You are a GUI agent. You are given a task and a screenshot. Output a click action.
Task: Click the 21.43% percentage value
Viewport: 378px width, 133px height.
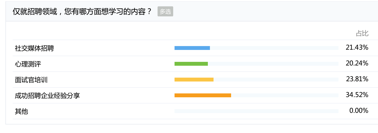coord(357,48)
